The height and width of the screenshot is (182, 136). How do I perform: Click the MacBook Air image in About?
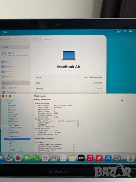69,56
